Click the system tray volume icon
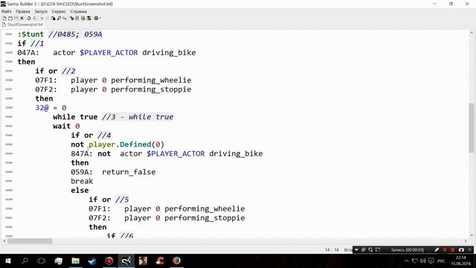The width and height of the screenshot is (476, 268). pos(423,261)
